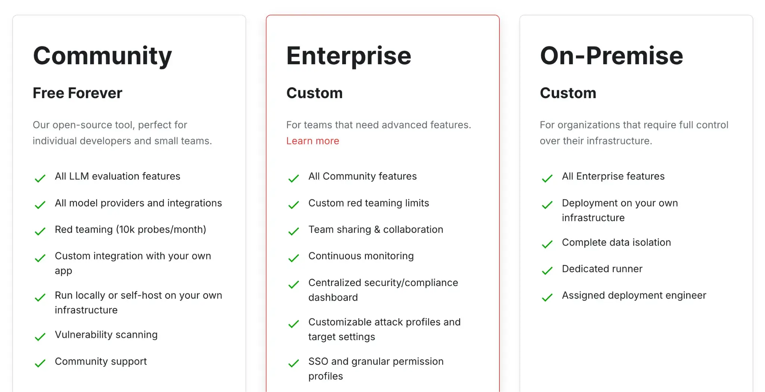
Task: Click checkmark next to All Enterprise features
Action: click(x=547, y=178)
